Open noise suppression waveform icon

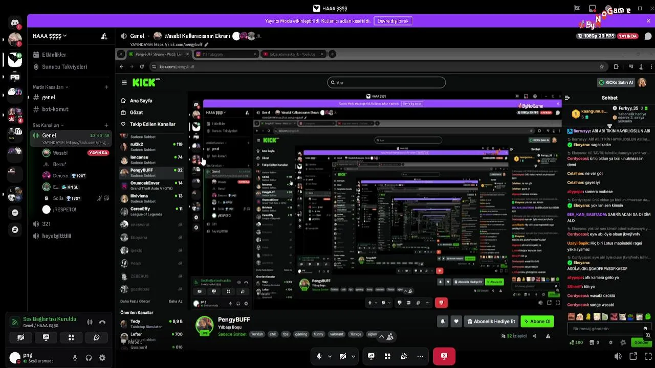pos(90,322)
